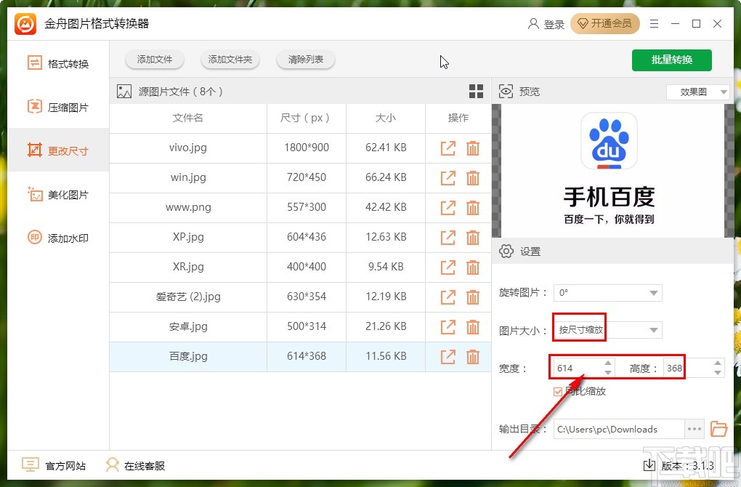The width and height of the screenshot is (741, 487).
Task: Select the 压缩图片 sidebar icon
Action: (34, 107)
